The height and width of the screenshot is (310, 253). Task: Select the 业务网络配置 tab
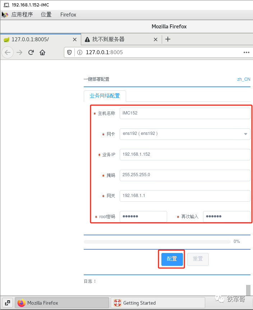tap(105, 96)
